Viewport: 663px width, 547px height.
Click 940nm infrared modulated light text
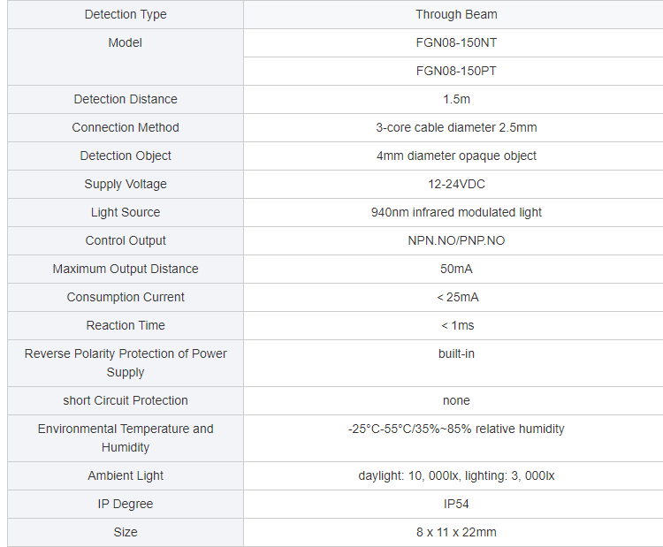tap(456, 212)
